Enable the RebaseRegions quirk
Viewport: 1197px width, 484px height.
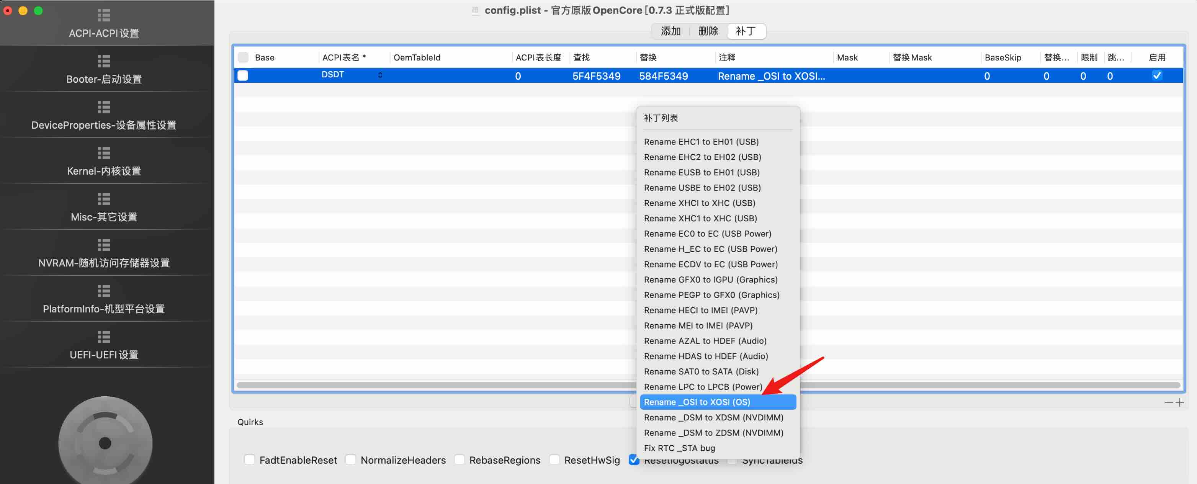point(460,459)
